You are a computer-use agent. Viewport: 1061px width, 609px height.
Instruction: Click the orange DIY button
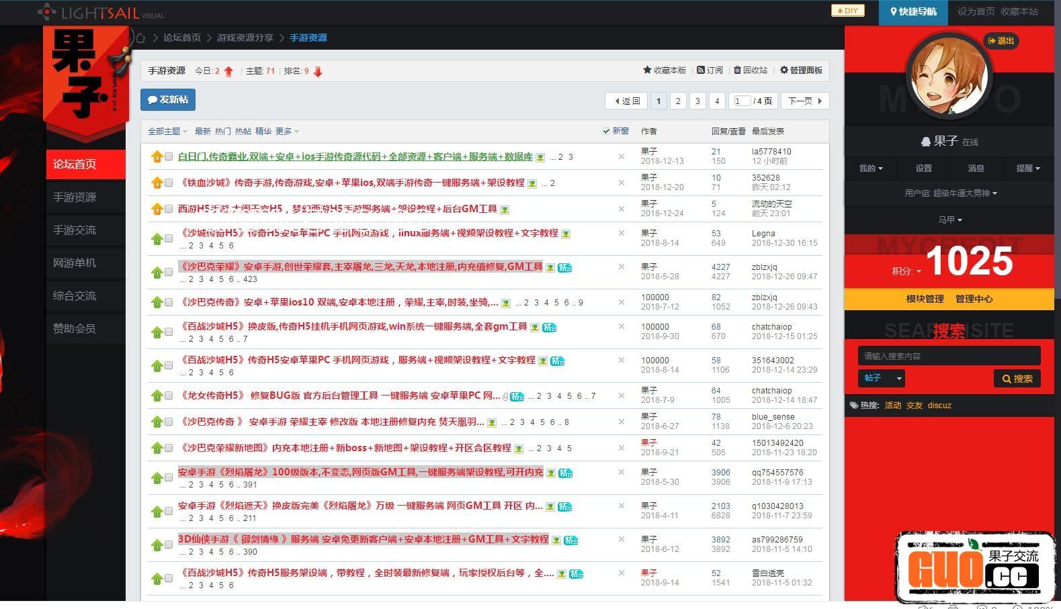coord(847,11)
